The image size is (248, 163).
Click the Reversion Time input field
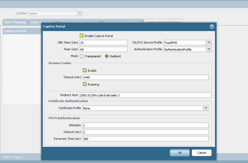(145, 139)
